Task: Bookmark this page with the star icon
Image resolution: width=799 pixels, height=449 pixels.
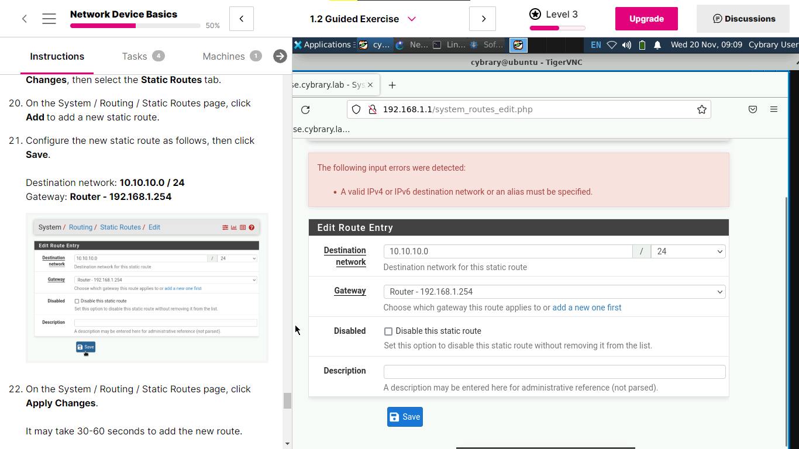Action: [701, 109]
